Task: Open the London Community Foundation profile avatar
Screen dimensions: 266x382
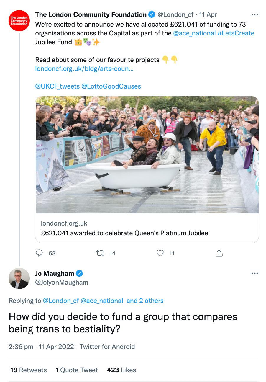Action: [x=19, y=21]
